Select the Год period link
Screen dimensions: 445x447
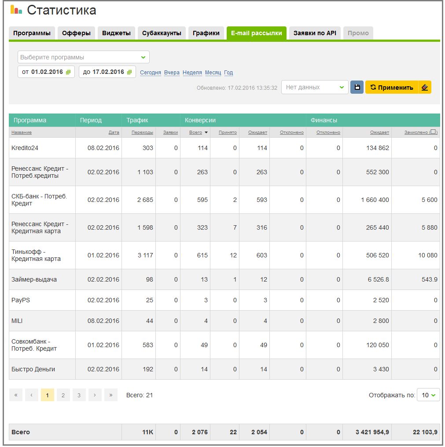(228, 73)
